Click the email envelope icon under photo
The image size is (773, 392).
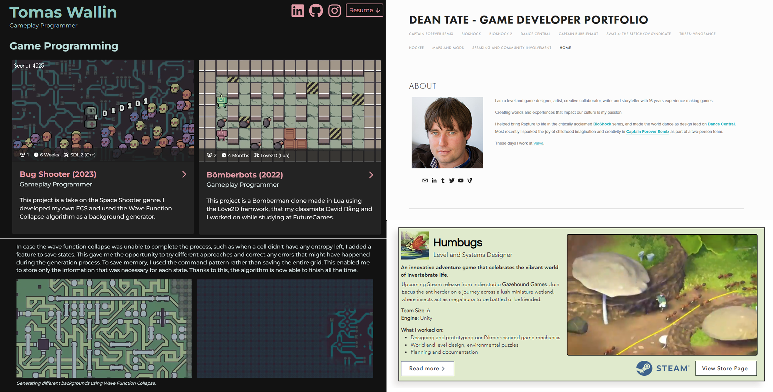pos(425,180)
